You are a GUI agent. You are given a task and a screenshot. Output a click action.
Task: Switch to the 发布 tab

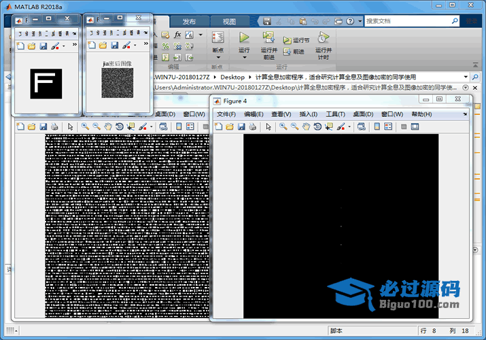click(x=189, y=21)
